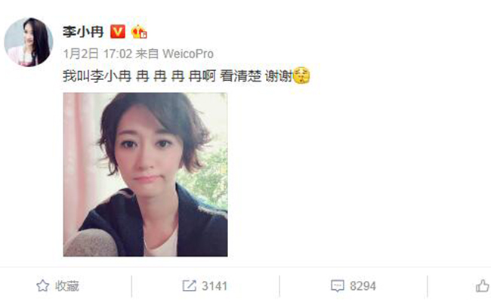Open the 8294 comments count
Viewport: 491px width, 302px height.
coord(363,286)
